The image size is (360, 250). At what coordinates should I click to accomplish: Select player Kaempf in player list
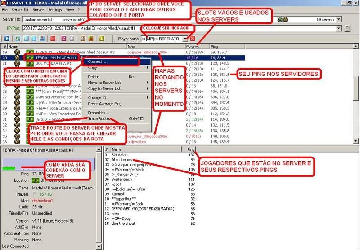(150, 194)
